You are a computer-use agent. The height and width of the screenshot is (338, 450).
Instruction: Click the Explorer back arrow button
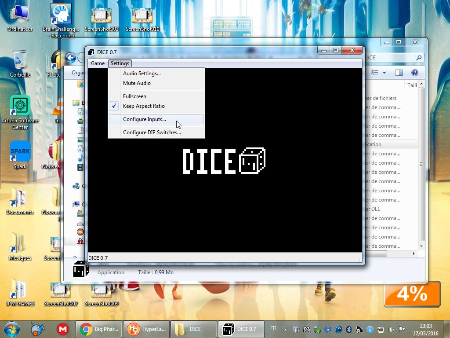point(70,58)
